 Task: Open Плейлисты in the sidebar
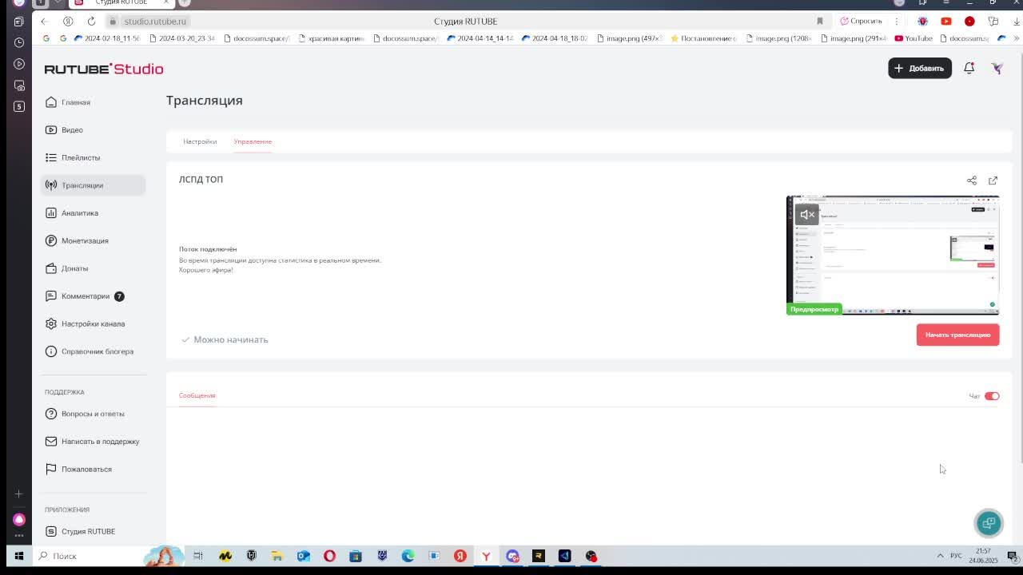point(73,157)
